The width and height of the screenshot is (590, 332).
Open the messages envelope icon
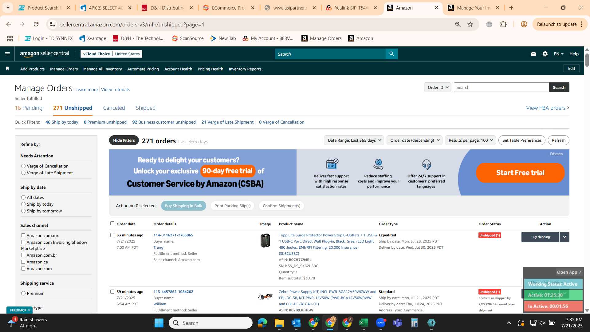click(533, 54)
